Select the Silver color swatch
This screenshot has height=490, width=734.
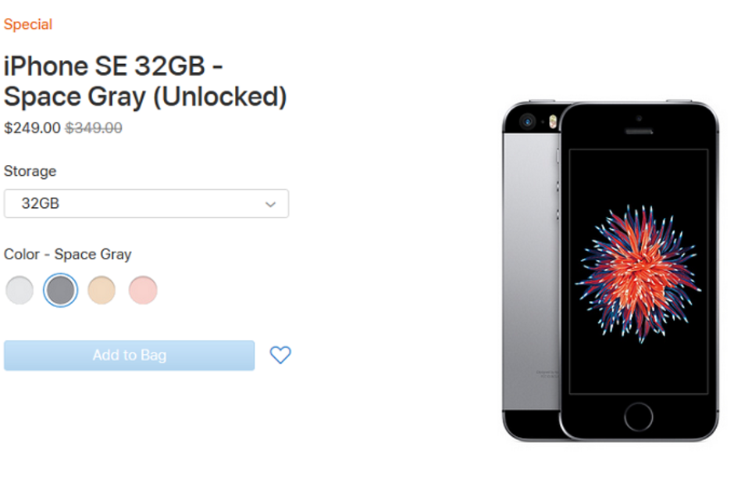click(x=20, y=290)
